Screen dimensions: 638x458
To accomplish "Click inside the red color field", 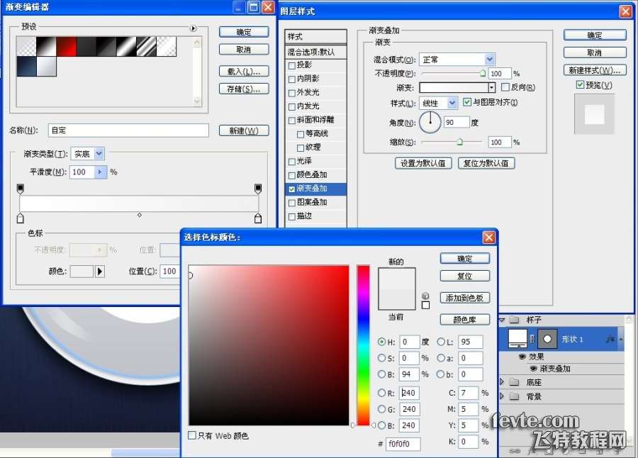I will pos(269,345).
